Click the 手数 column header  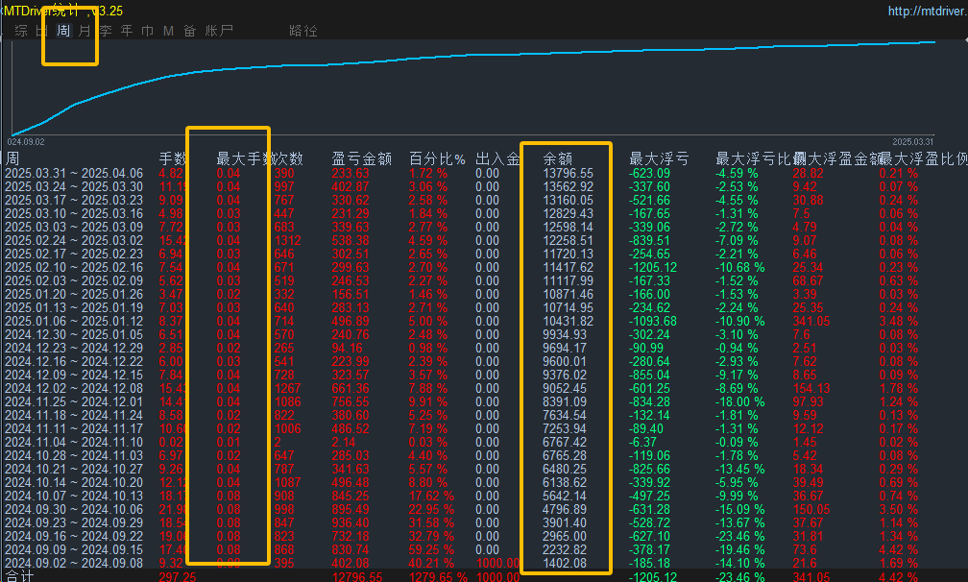[x=172, y=158]
